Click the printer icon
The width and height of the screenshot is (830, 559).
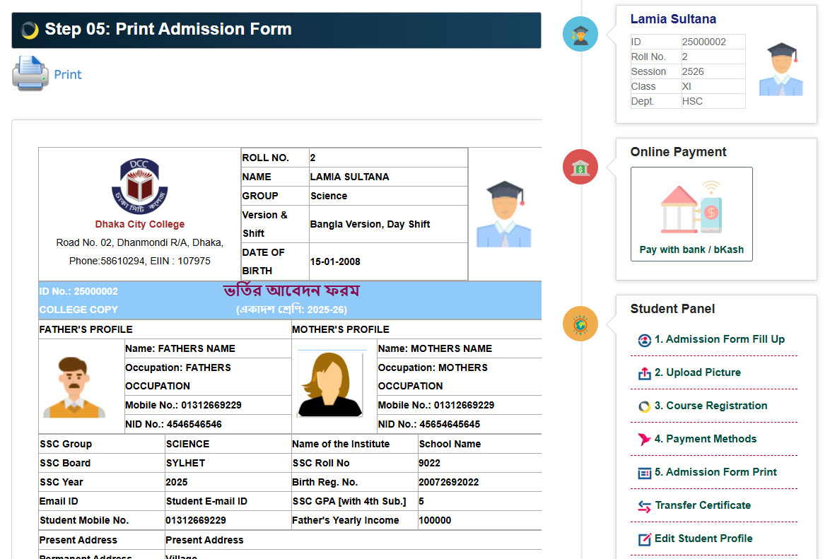[30, 73]
